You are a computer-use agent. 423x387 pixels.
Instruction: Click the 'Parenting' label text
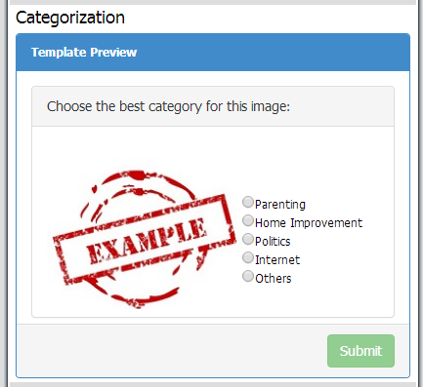tap(280, 205)
